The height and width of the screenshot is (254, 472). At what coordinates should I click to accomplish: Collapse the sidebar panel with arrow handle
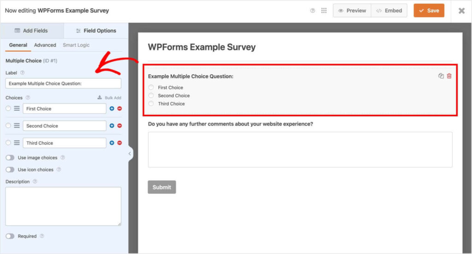pyautogui.click(x=130, y=154)
